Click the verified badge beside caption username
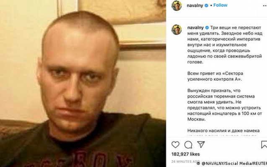The width and height of the screenshot is (267, 167). [207, 28]
